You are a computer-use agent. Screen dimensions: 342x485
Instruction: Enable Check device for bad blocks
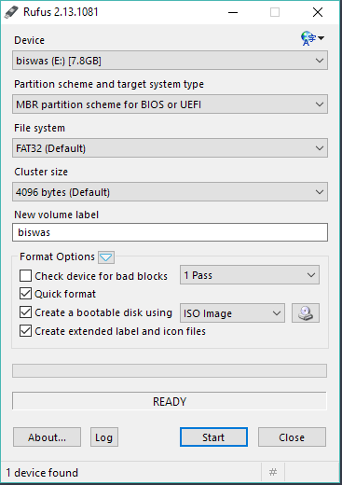pos(25,276)
